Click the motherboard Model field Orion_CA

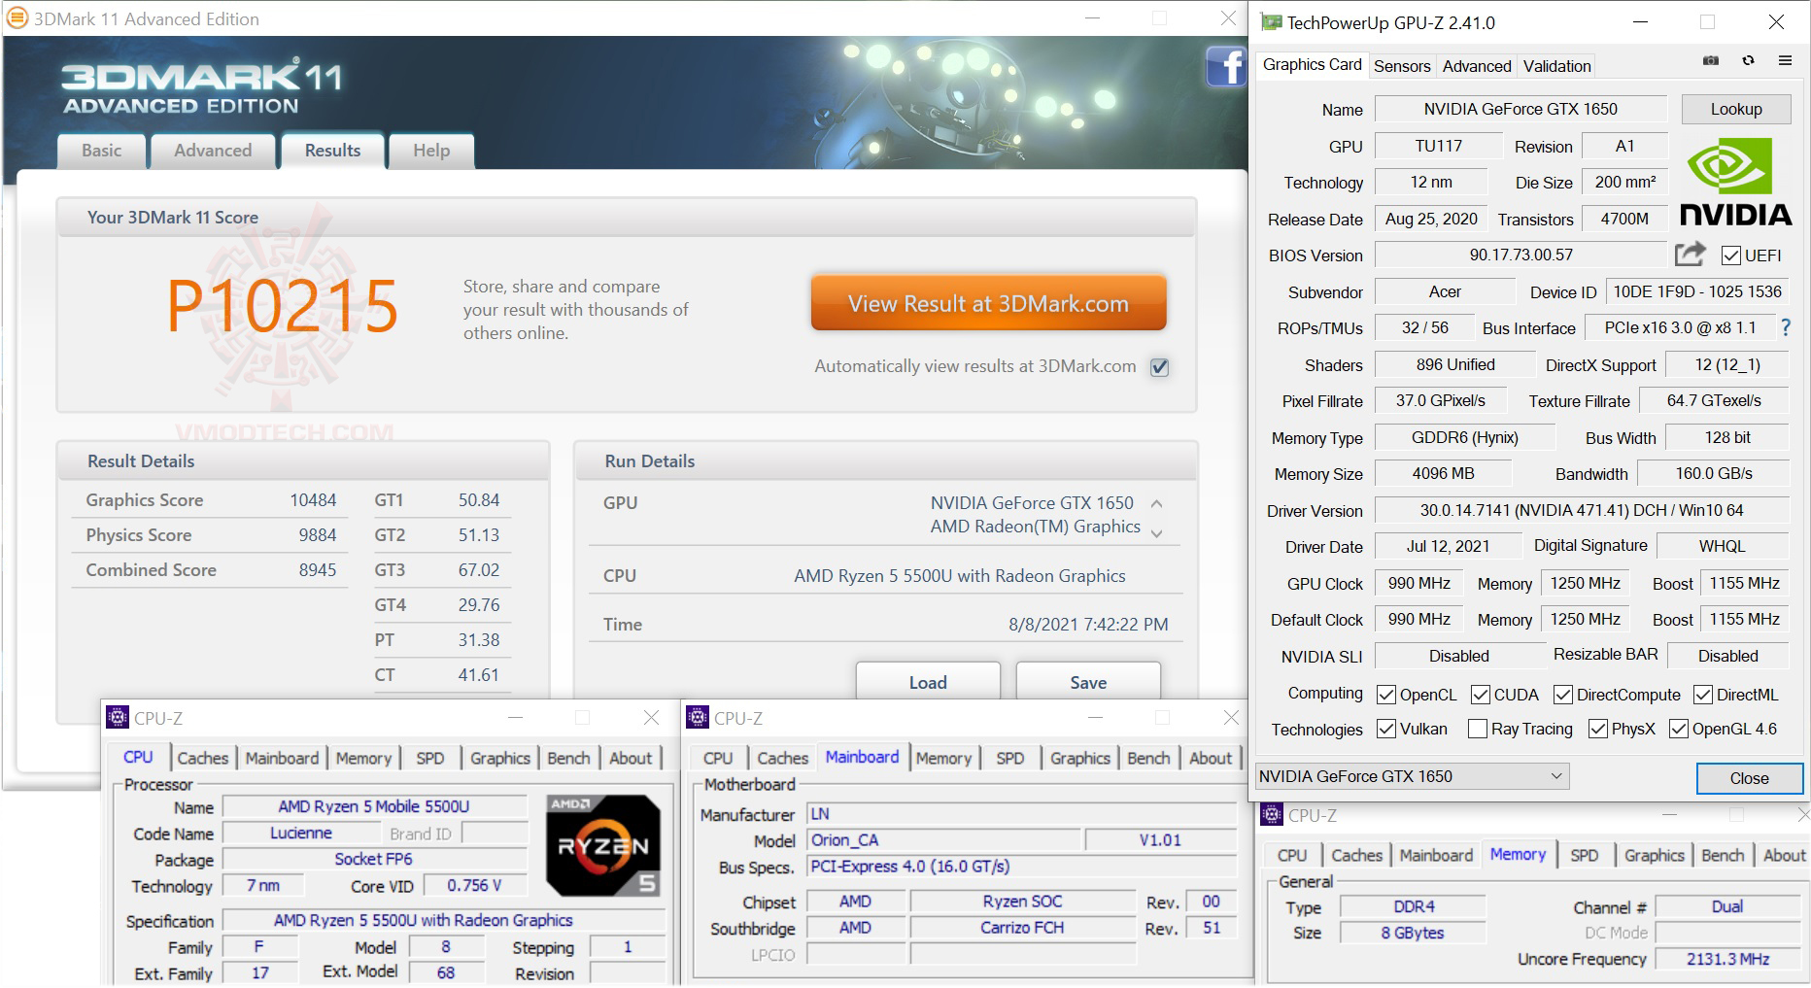(943, 840)
